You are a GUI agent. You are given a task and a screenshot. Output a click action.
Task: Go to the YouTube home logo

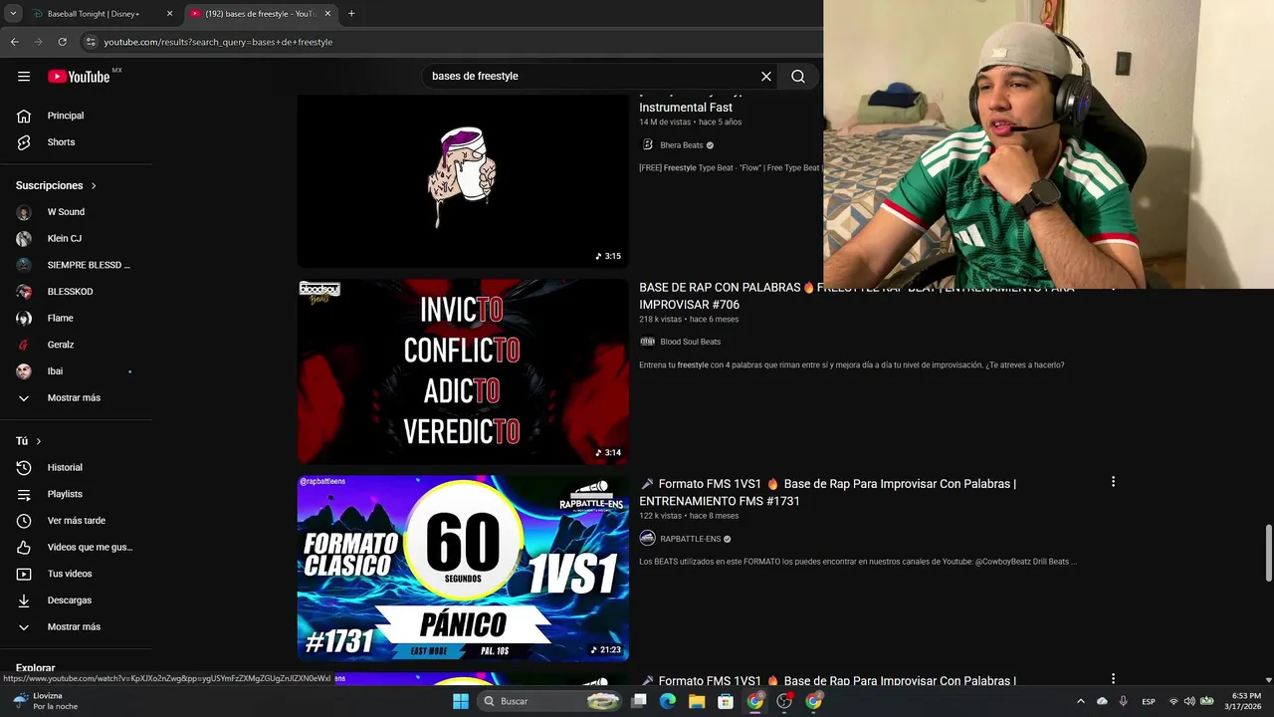(x=79, y=77)
